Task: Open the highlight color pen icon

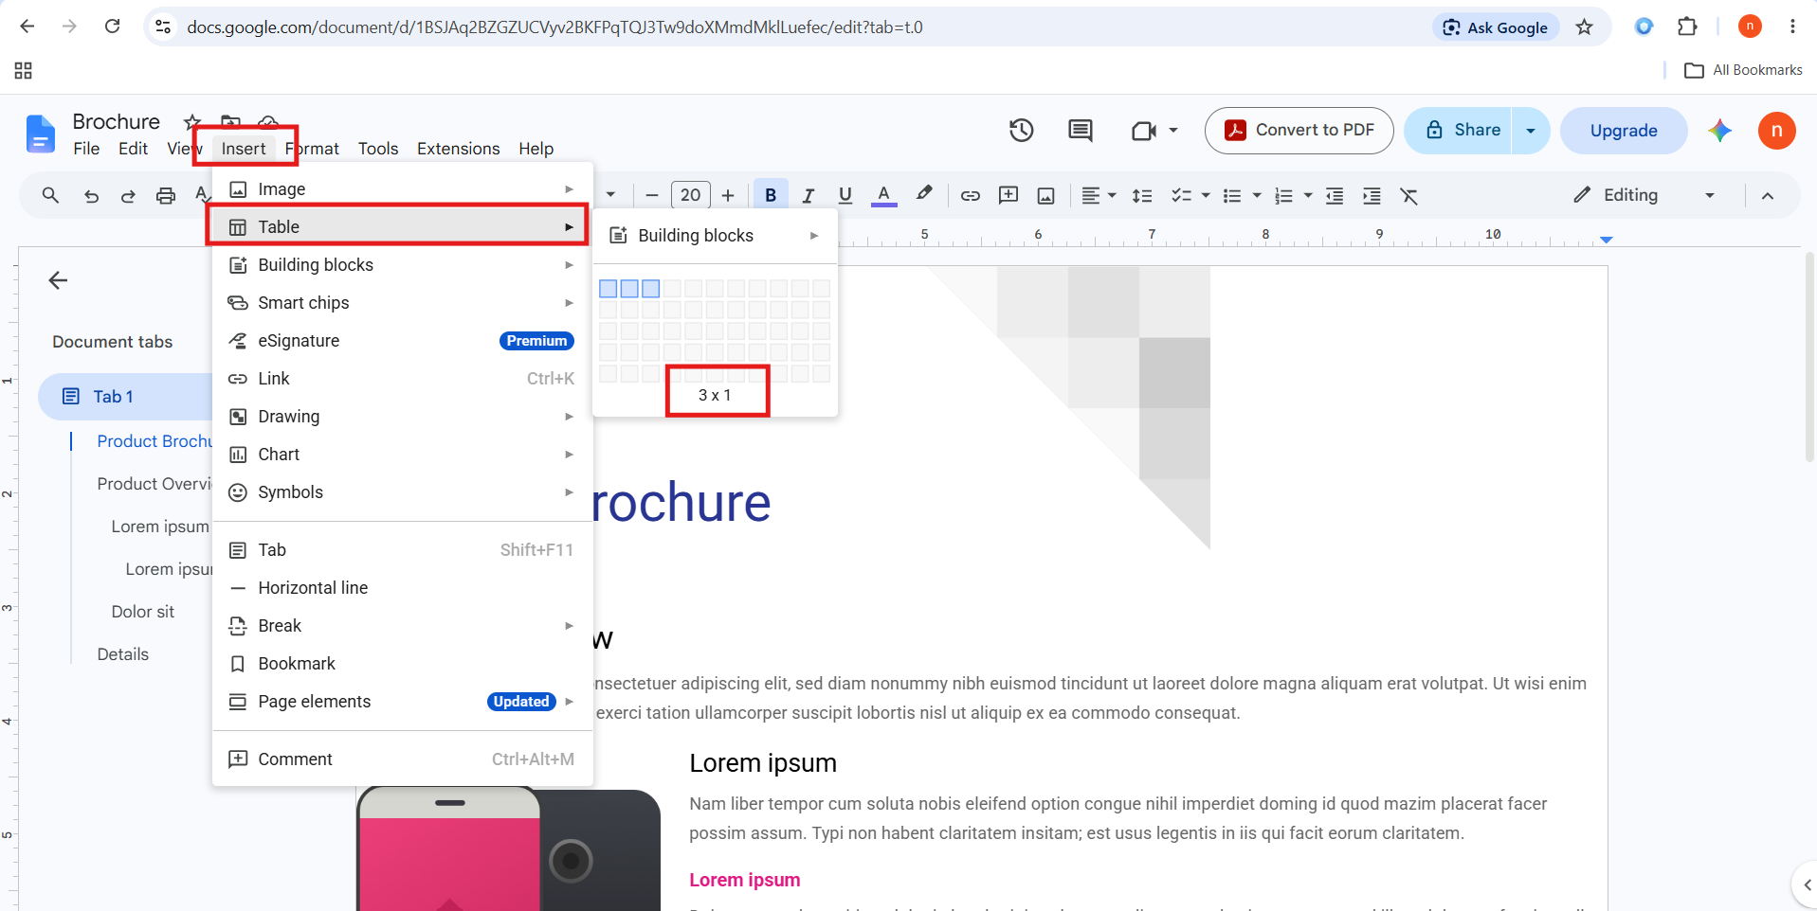Action: [x=924, y=194]
